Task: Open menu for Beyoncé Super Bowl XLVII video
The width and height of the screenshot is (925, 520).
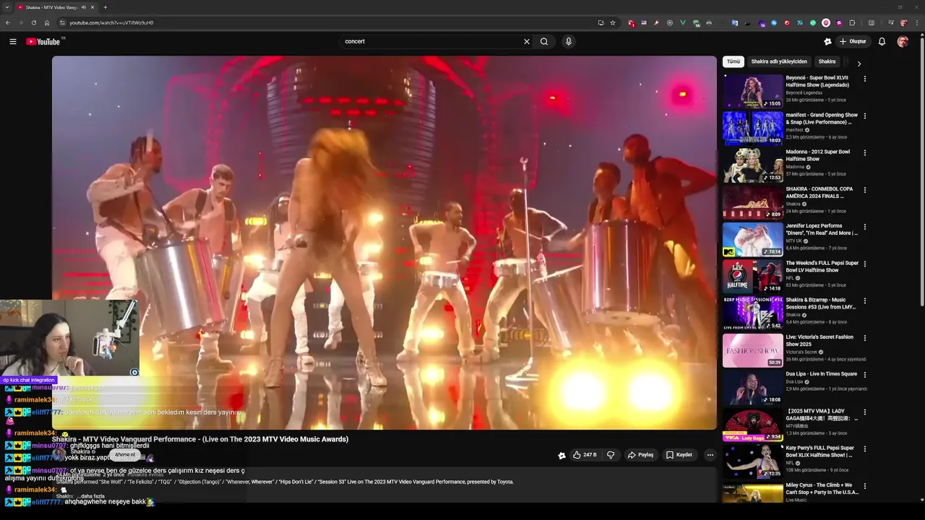Action: [x=865, y=79]
